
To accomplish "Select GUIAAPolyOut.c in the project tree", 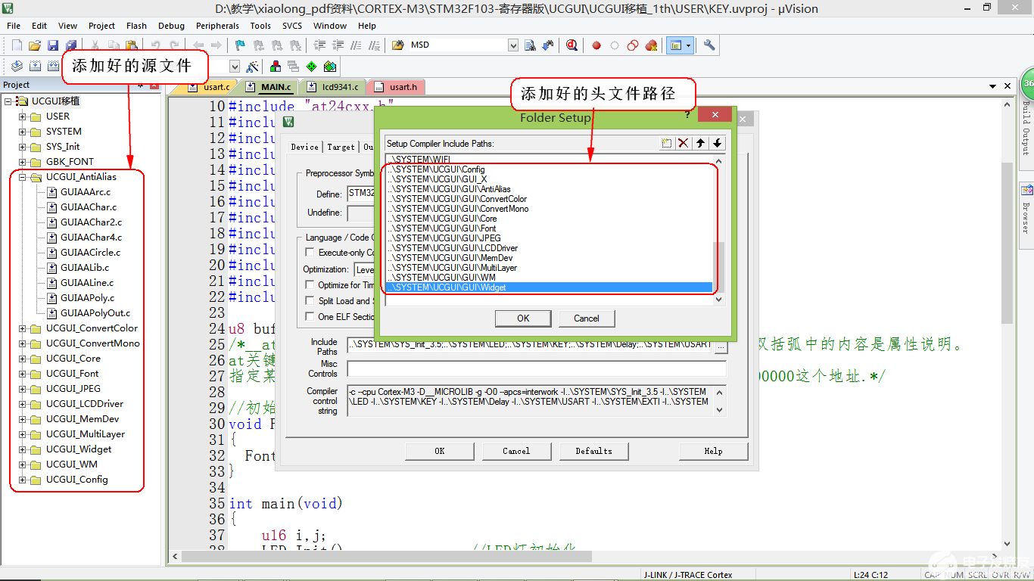I will pyautogui.click(x=95, y=313).
